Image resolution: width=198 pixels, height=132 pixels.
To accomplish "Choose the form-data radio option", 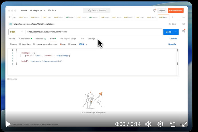I will 20,44.
